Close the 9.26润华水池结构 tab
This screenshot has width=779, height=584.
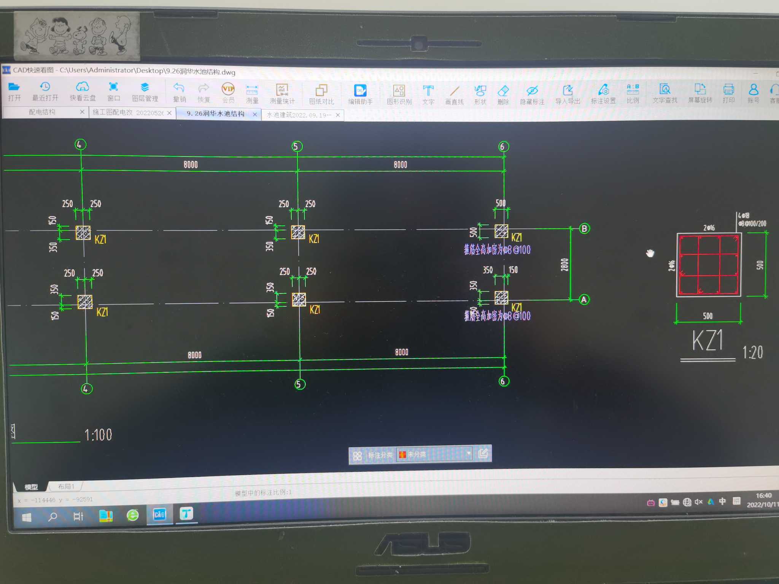pyautogui.click(x=255, y=114)
